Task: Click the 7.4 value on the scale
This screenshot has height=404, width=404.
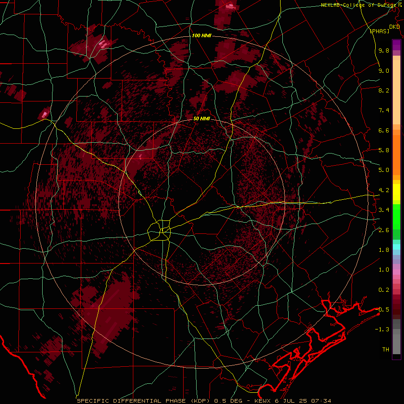Action: [x=384, y=110]
